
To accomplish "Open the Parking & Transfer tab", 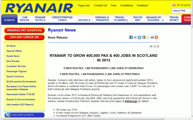I will (x=102, y=19).
